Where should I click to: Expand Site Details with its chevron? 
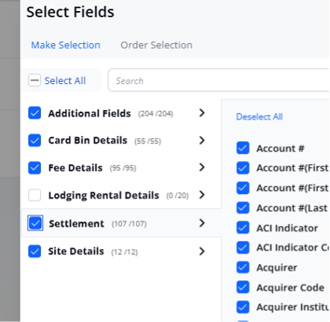coord(202,251)
